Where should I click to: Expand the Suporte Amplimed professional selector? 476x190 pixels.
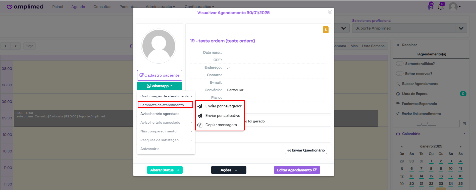pyautogui.click(x=461, y=28)
